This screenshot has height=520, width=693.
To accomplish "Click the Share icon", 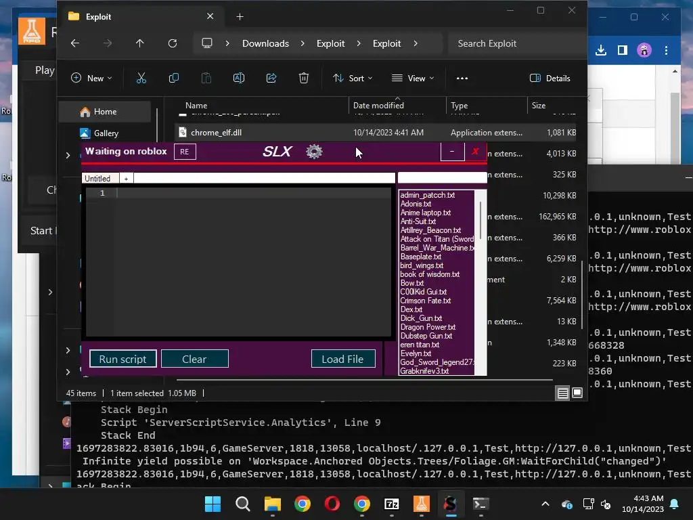I will click(271, 79).
